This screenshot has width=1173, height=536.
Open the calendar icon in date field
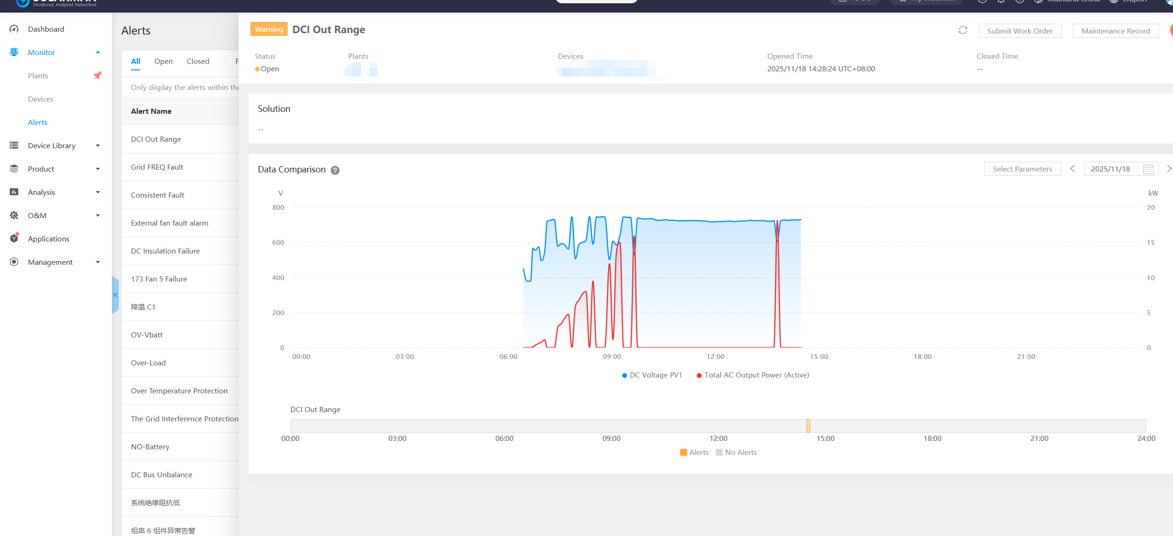click(x=1148, y=169)
